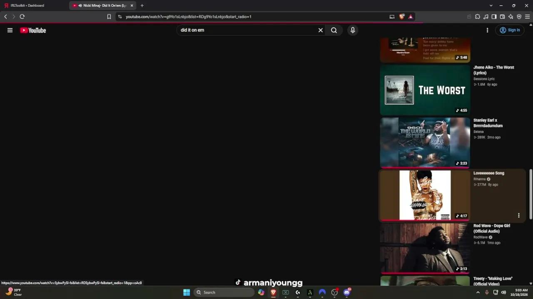This screenshot has height=299, width=533.
Task: Go to the YouTube home logo
Action: pyautogui.click(x=33, y=30)
